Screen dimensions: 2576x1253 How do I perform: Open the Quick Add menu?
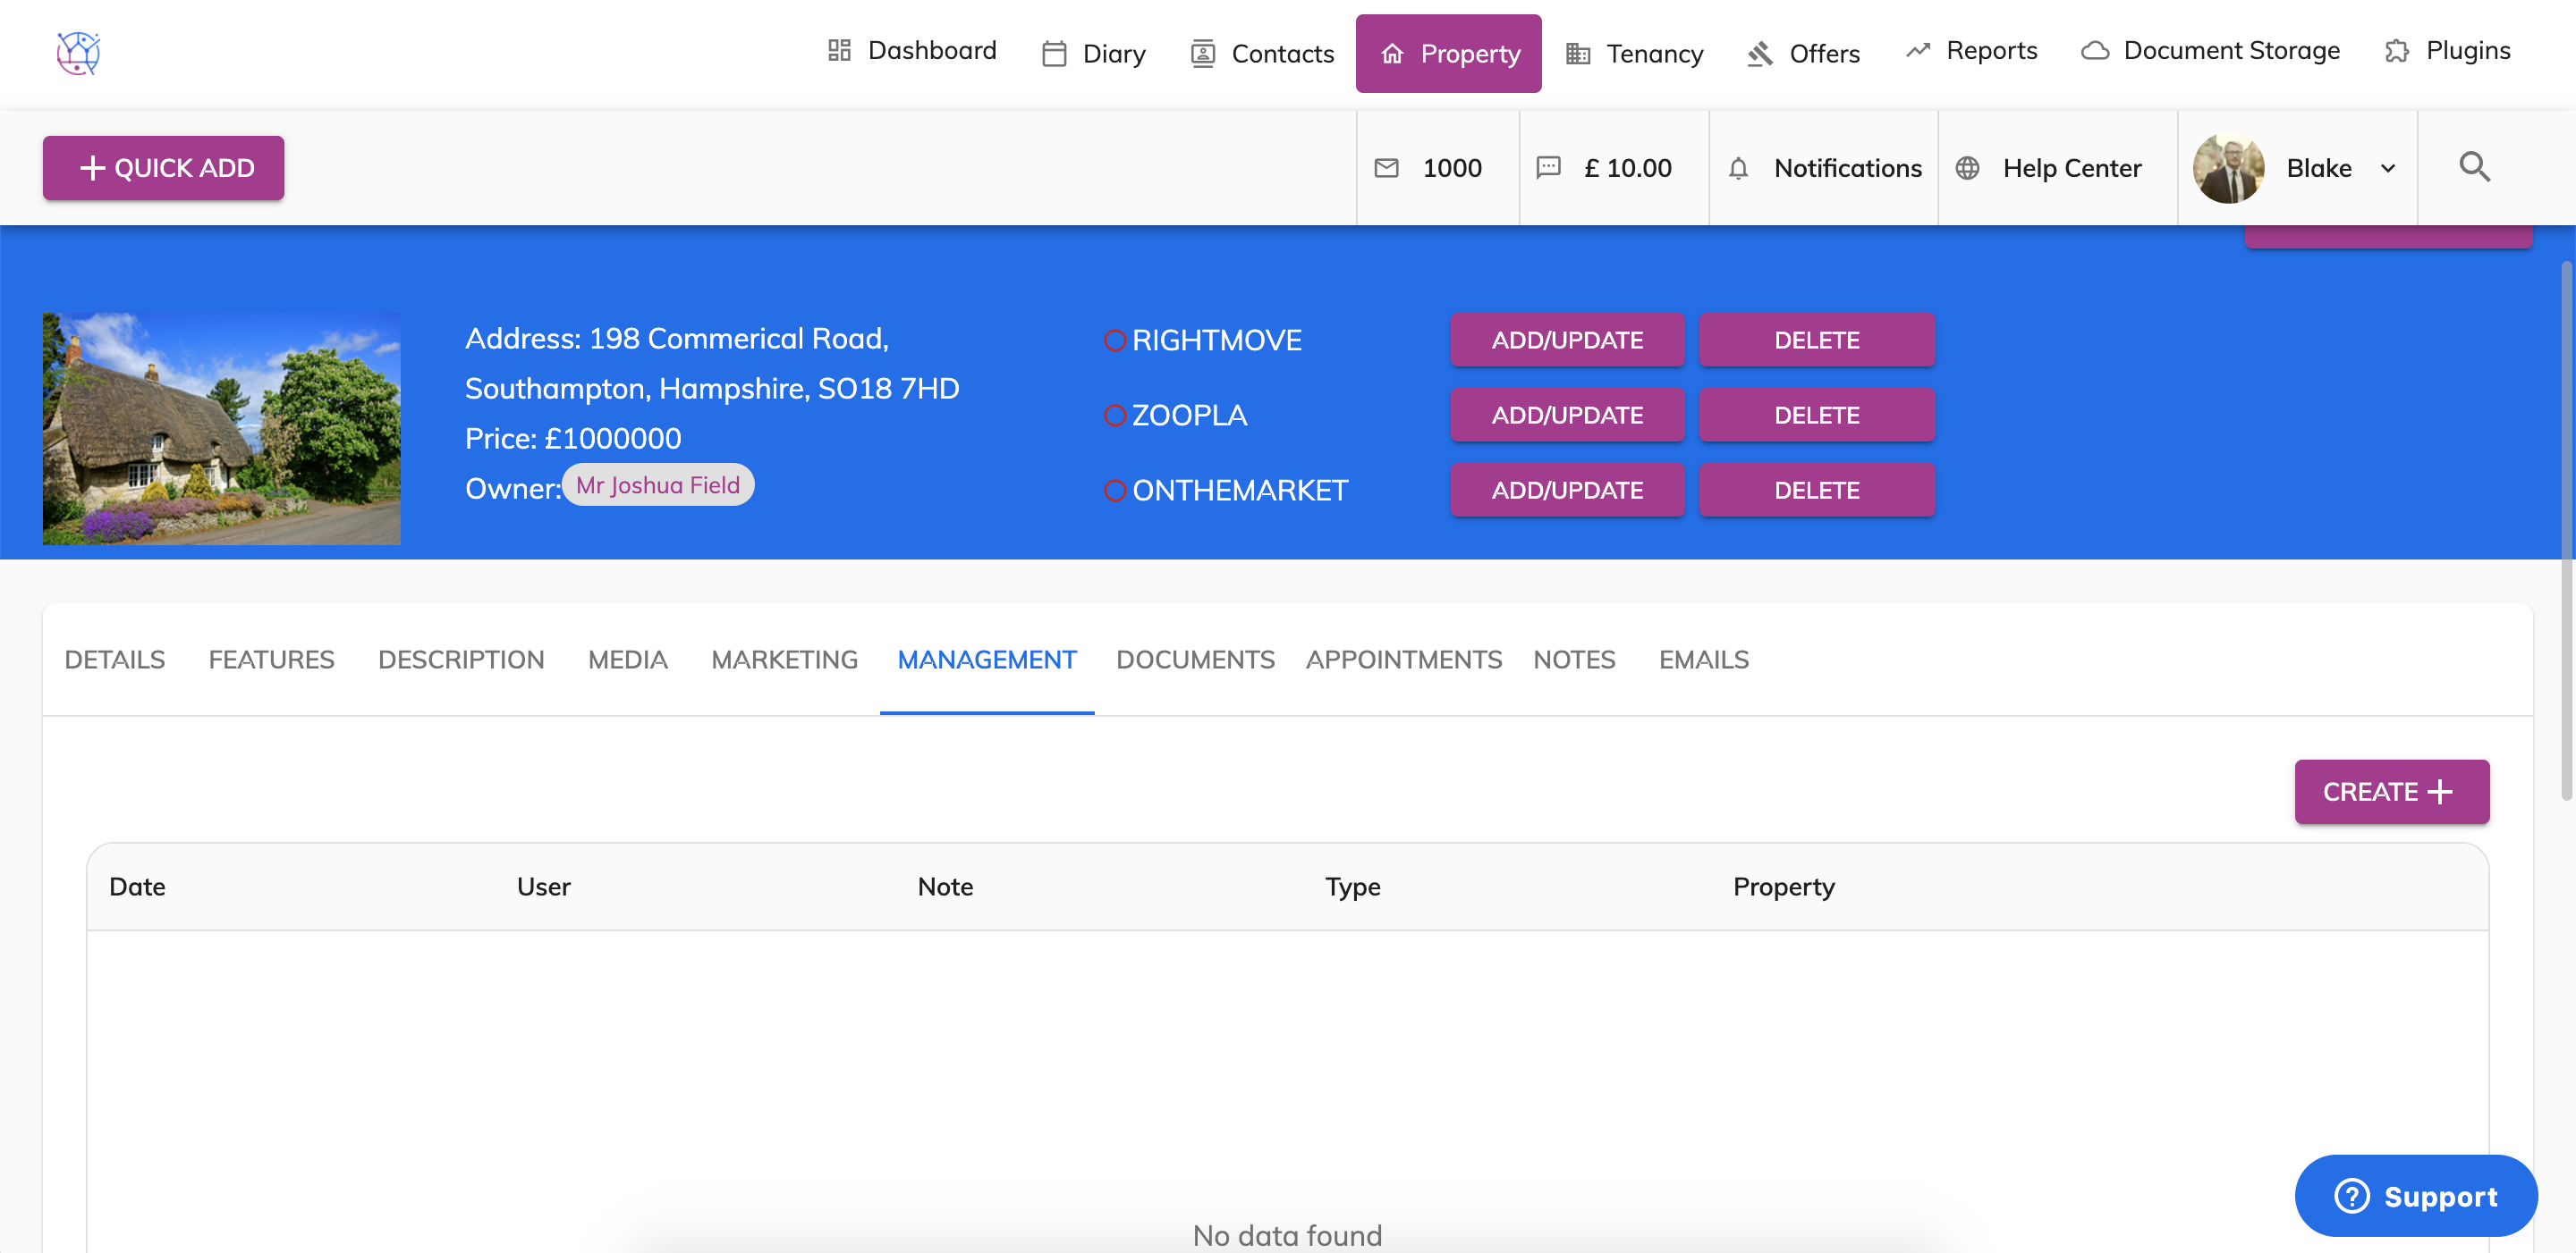click(163, 168)
